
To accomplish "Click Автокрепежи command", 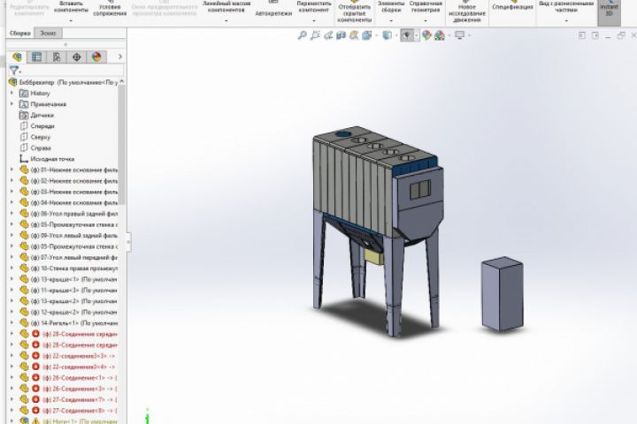I will [273, 10].
